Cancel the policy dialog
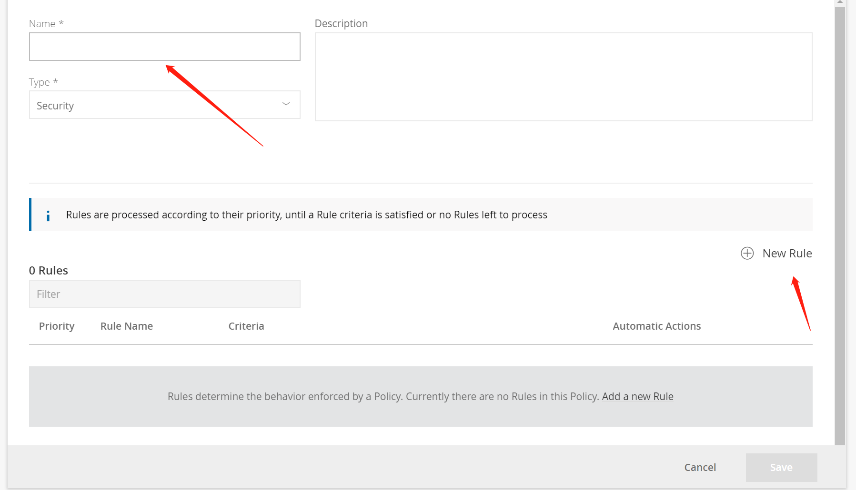 tap(700, 467)
